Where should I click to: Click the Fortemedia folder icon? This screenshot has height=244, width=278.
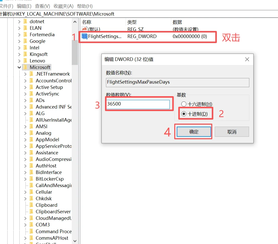pos(25,34)
